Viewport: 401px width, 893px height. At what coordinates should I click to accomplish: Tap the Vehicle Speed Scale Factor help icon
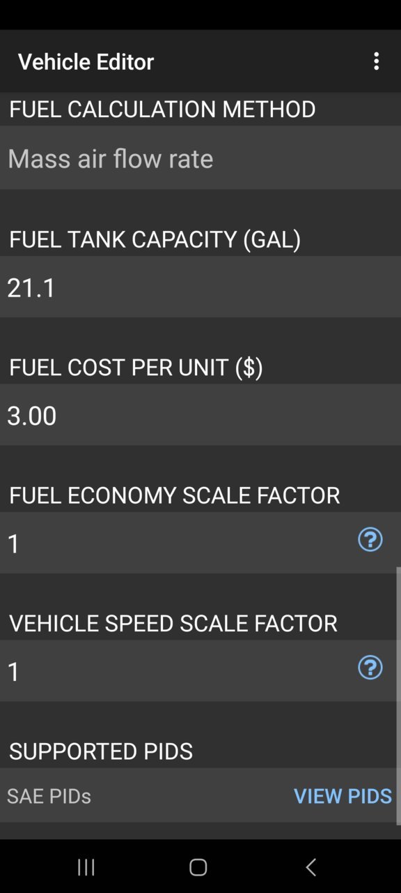[x=370, y=668]
